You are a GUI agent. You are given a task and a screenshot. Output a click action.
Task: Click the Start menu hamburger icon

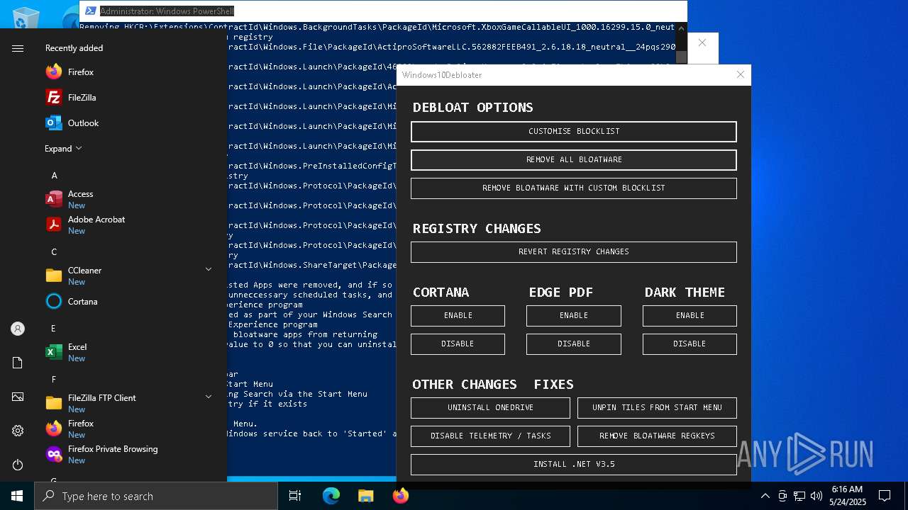(x=18, y=48)
